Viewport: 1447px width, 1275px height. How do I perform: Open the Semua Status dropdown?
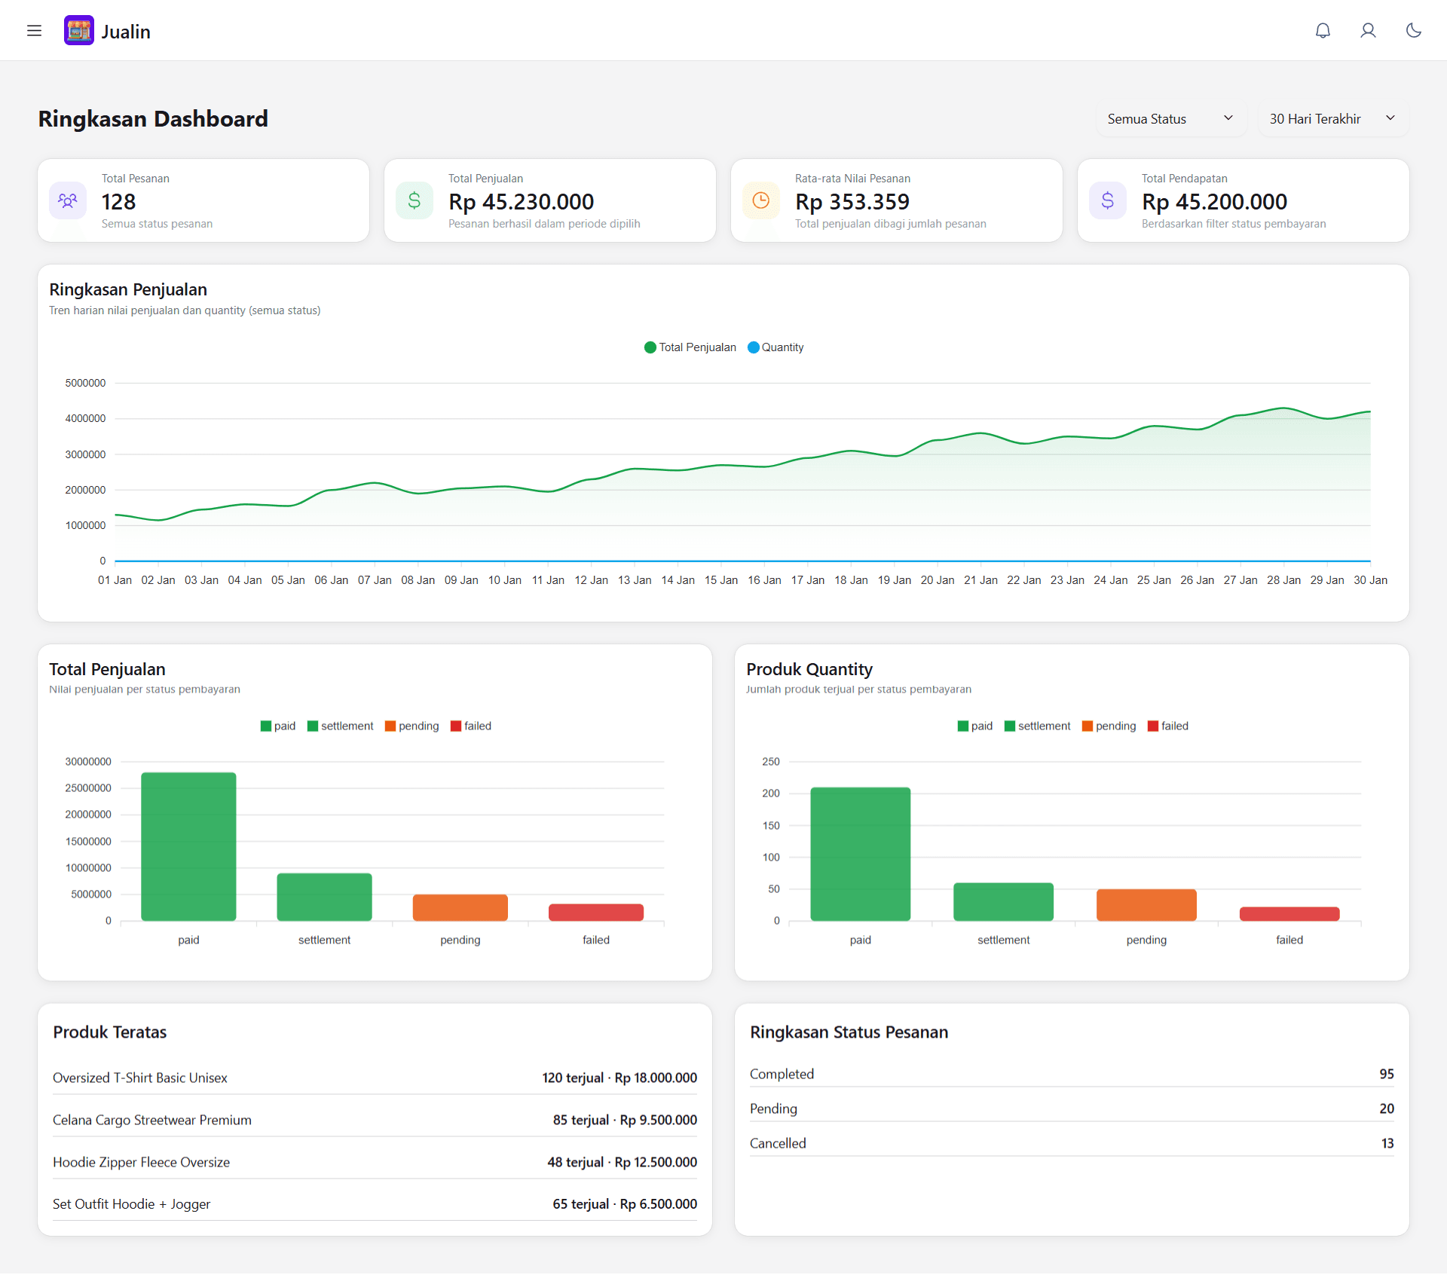(1170, 119)
